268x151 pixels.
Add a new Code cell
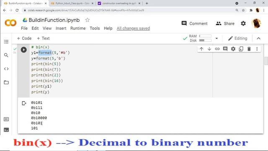[x=24, y=38]
